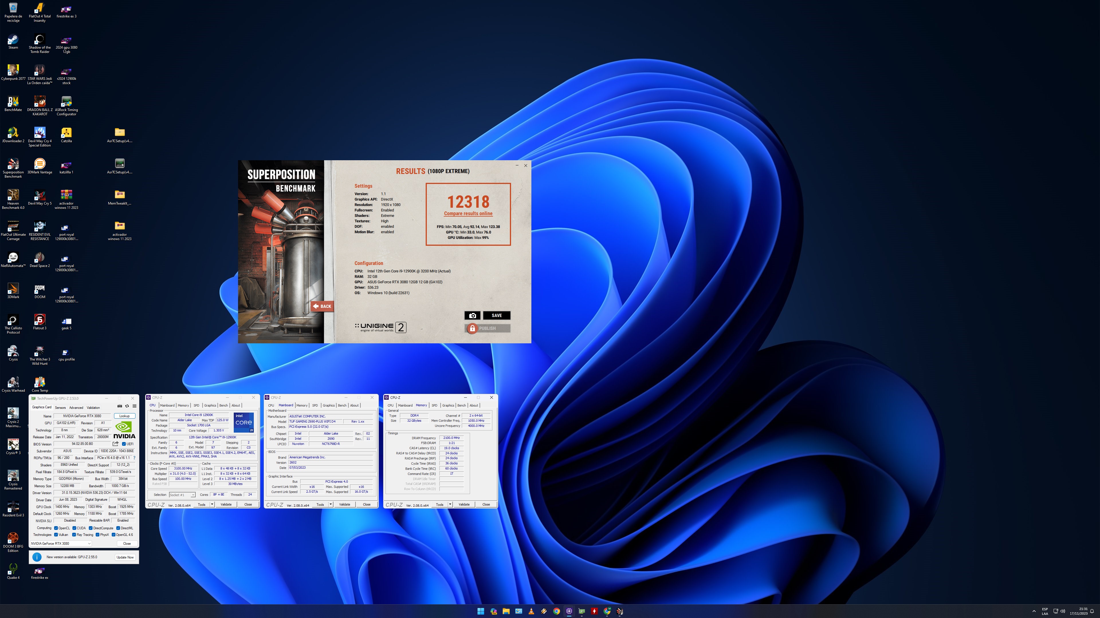This screenshot has height=618, width=1100.
Task: Switch to the Sensors tab in GPU-Z
Action: (60, 407)
